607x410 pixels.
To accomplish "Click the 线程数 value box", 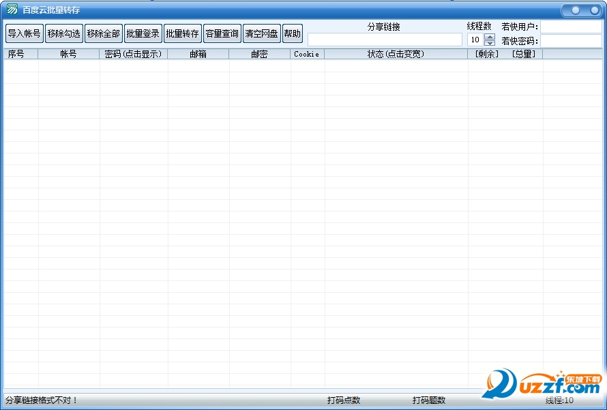I will (475, 40).
